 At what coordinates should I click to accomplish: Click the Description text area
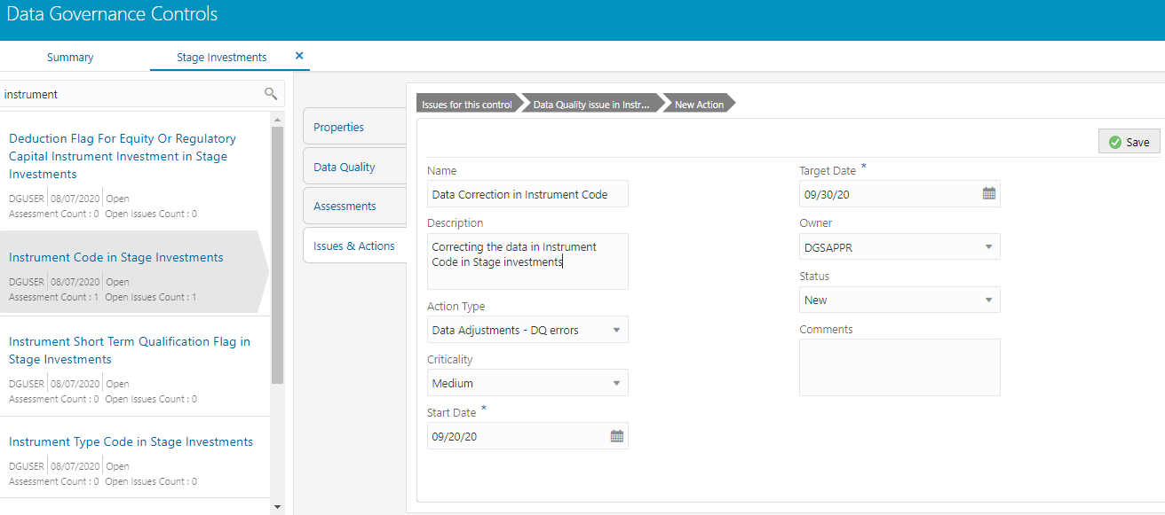pos(527,261)
